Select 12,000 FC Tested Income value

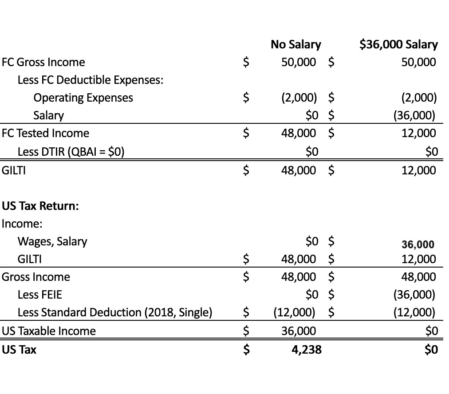coord(418,133)
